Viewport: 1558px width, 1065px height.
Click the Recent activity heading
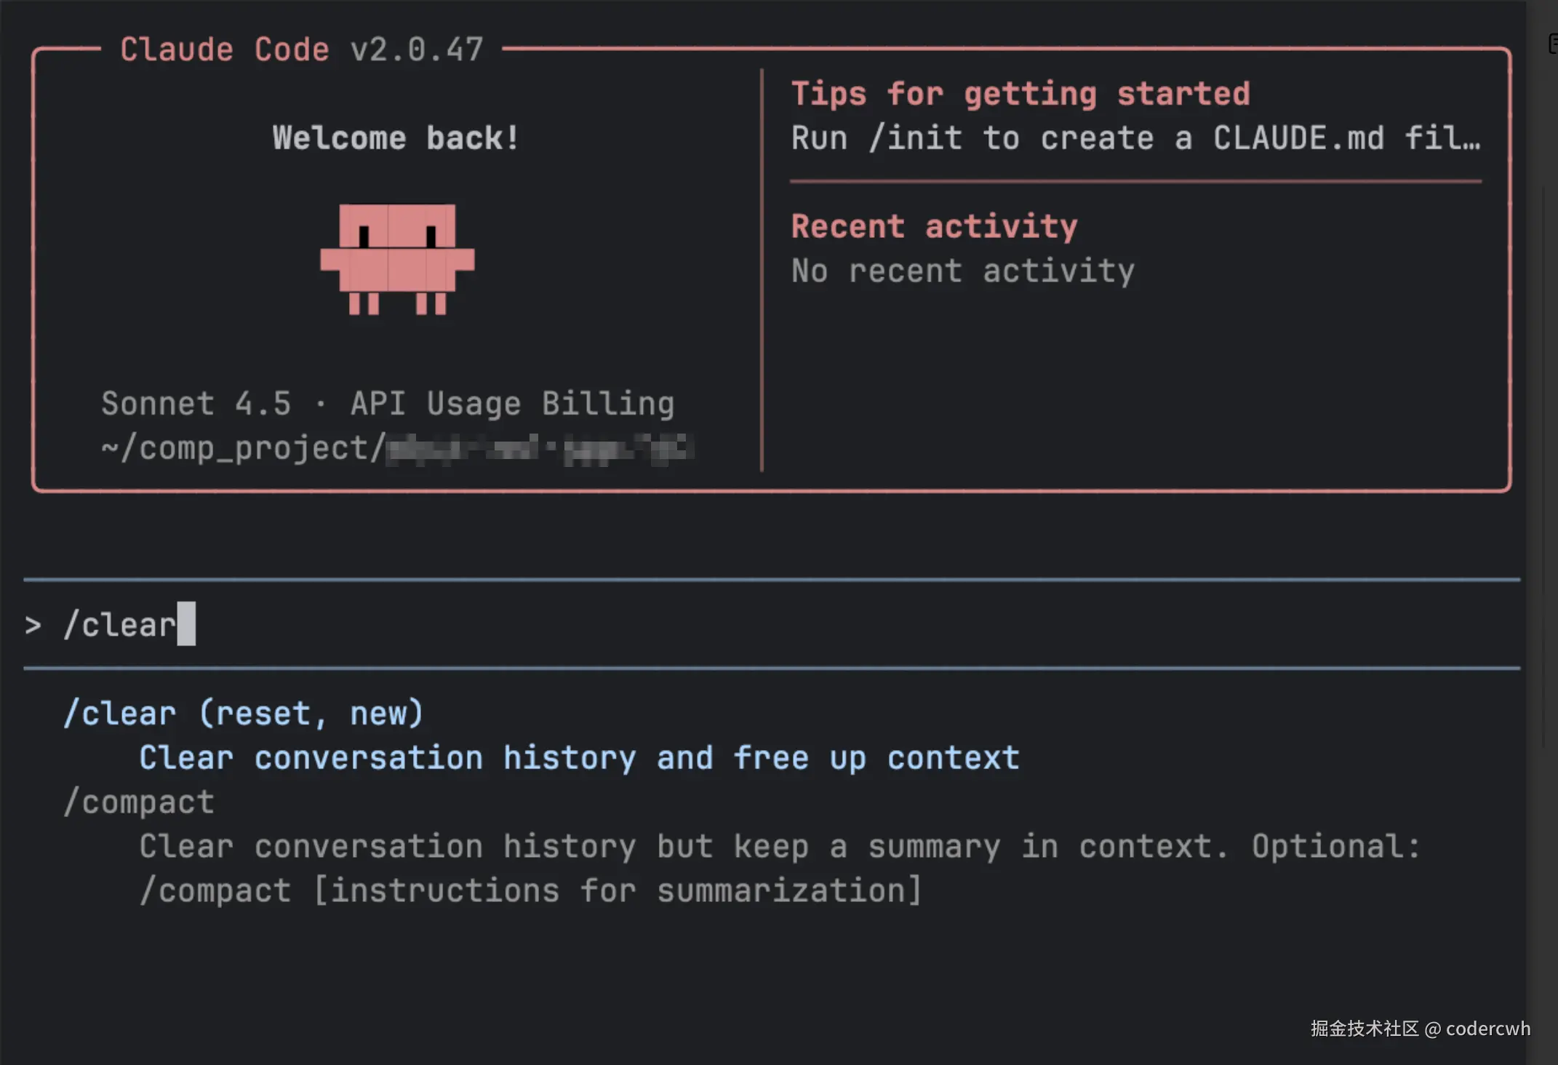coord(934,226)
